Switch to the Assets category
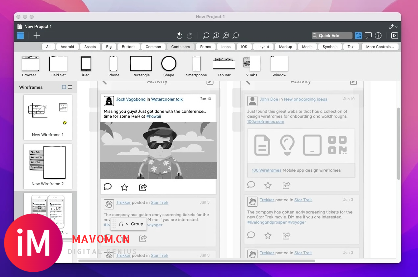 pos(90,47)
